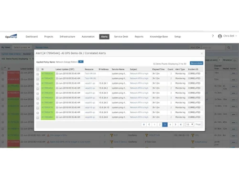Jump to first page in dialog pagination

pos(144,125)
